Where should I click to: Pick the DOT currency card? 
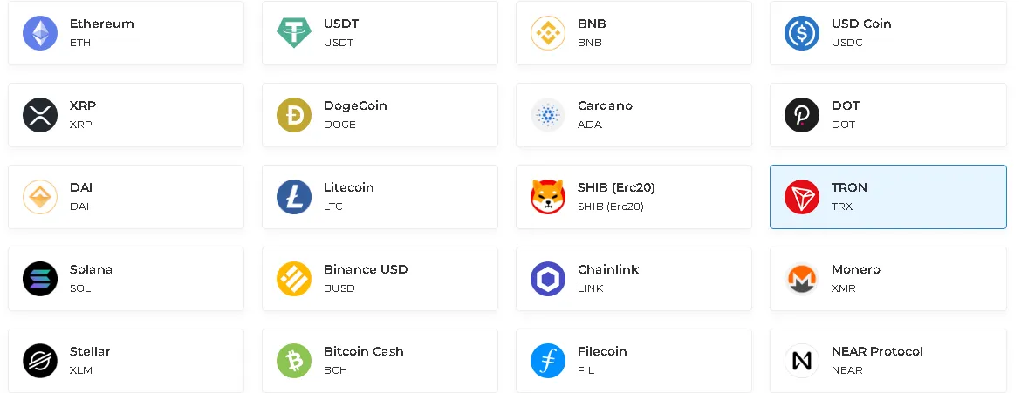point(888,115)
